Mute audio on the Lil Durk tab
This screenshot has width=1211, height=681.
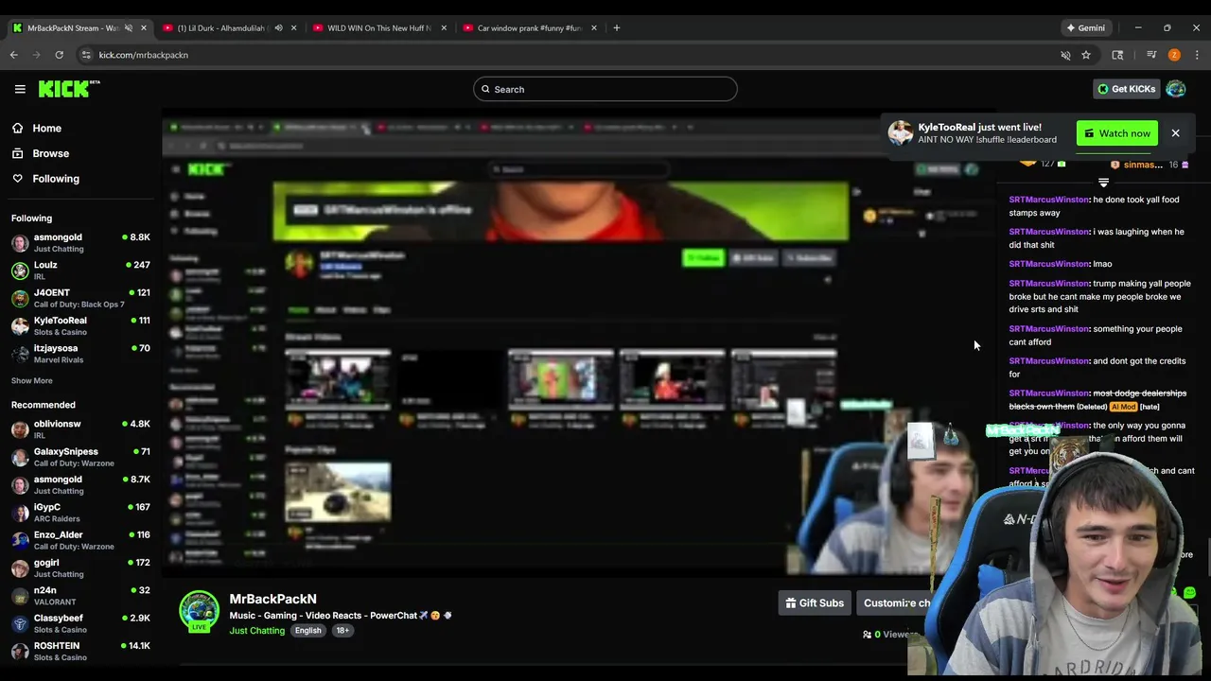[278, 28]
